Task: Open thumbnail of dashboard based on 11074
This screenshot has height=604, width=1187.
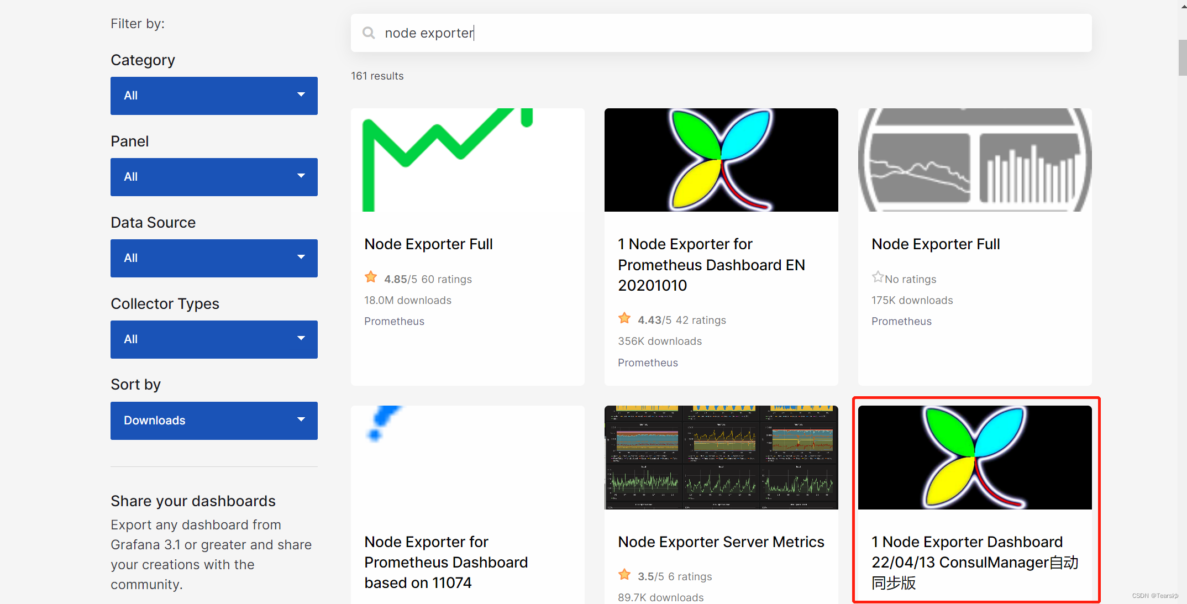Action: pyautogui.click(x=468, y=458)
